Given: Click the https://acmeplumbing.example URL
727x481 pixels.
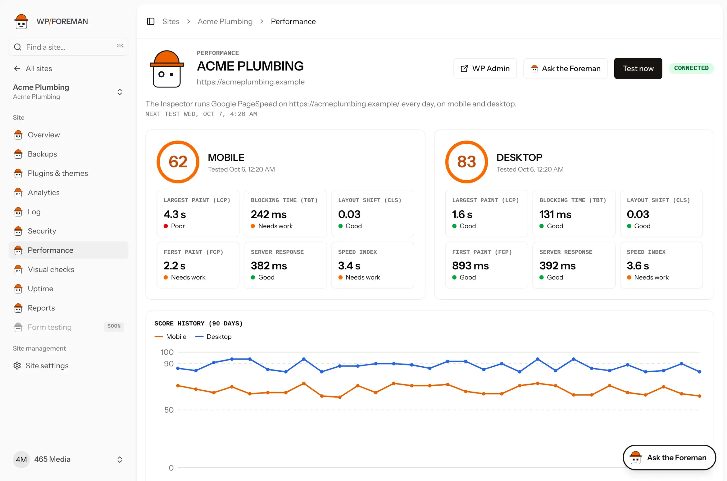Looking at the screenshot, I should tap(250, 82).
